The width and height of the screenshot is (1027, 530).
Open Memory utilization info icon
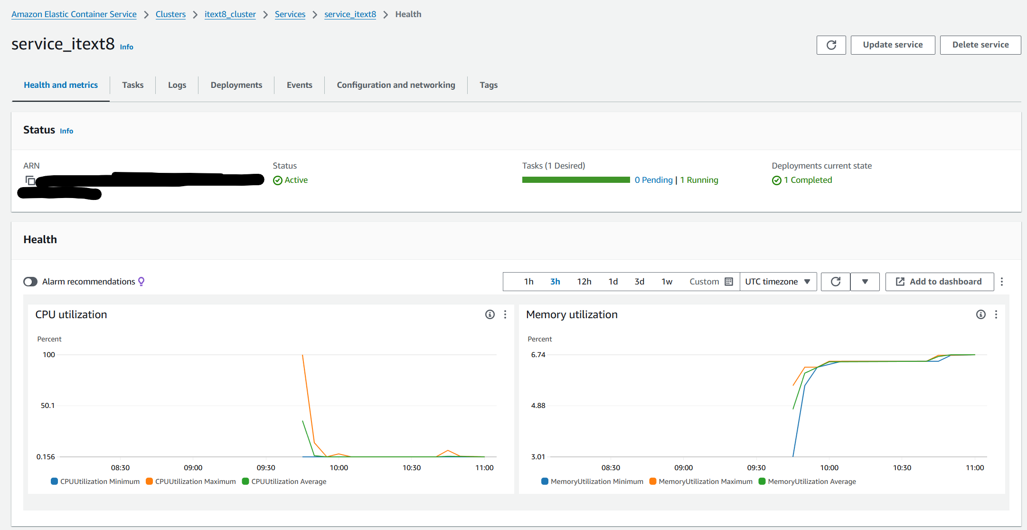click(x=980, y=314)
